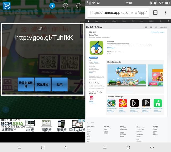
Task: Select 网页版 in the ad banner
Action: click(x=46, y=126)
